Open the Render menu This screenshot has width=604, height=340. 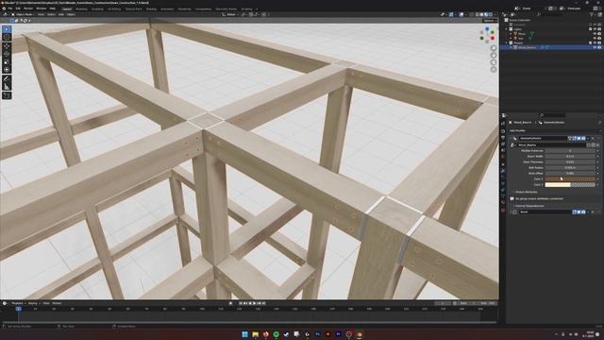(28, 8)
